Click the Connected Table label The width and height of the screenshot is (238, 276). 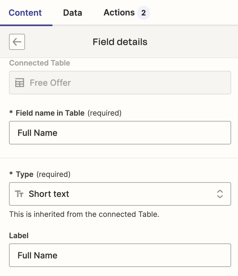point(40,63)
